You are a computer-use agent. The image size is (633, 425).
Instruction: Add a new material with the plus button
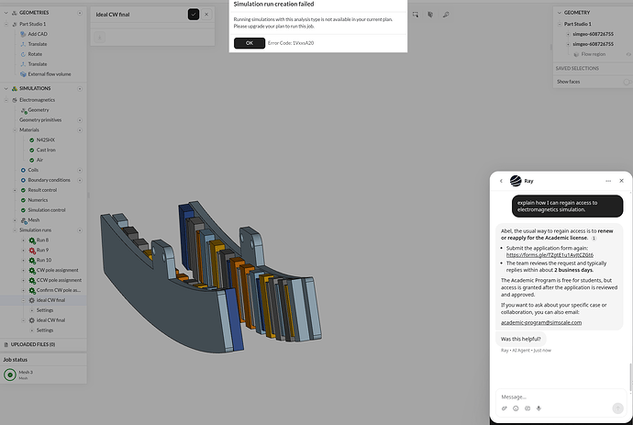[80, 130]
